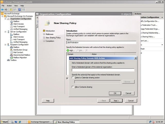
Task: Click the wizard Help button
Action: click(48, 100)
